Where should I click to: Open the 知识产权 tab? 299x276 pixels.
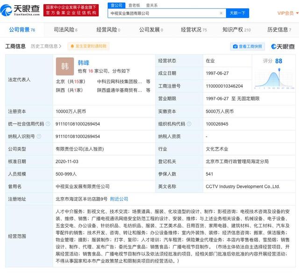(236, 30)
